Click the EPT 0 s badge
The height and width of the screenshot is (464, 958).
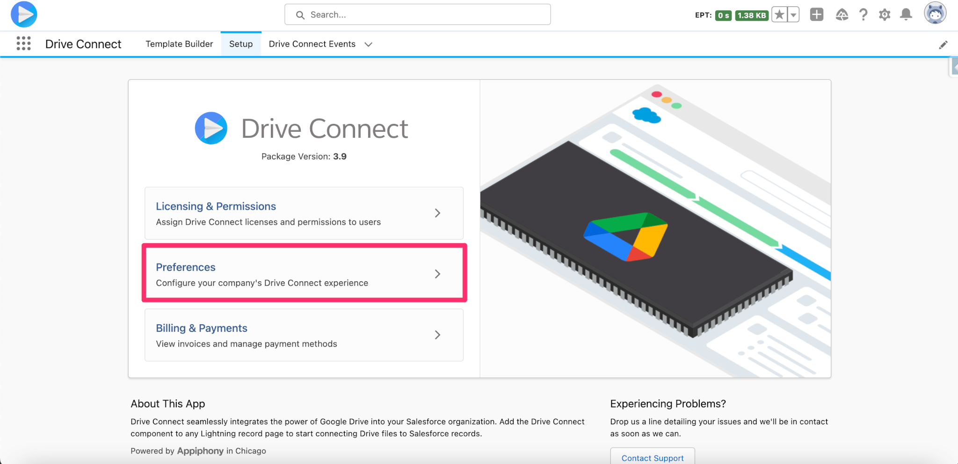point(723,15)
